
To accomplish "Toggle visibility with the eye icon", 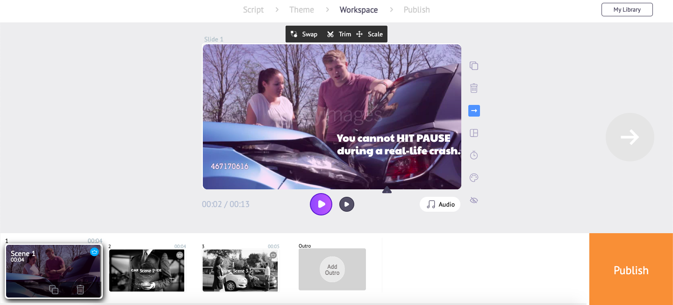I will click(x=474, y=200).
